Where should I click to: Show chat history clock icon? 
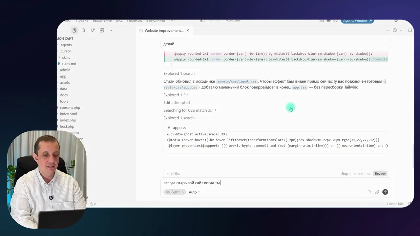pyautogui.click(x=395, y=30)
